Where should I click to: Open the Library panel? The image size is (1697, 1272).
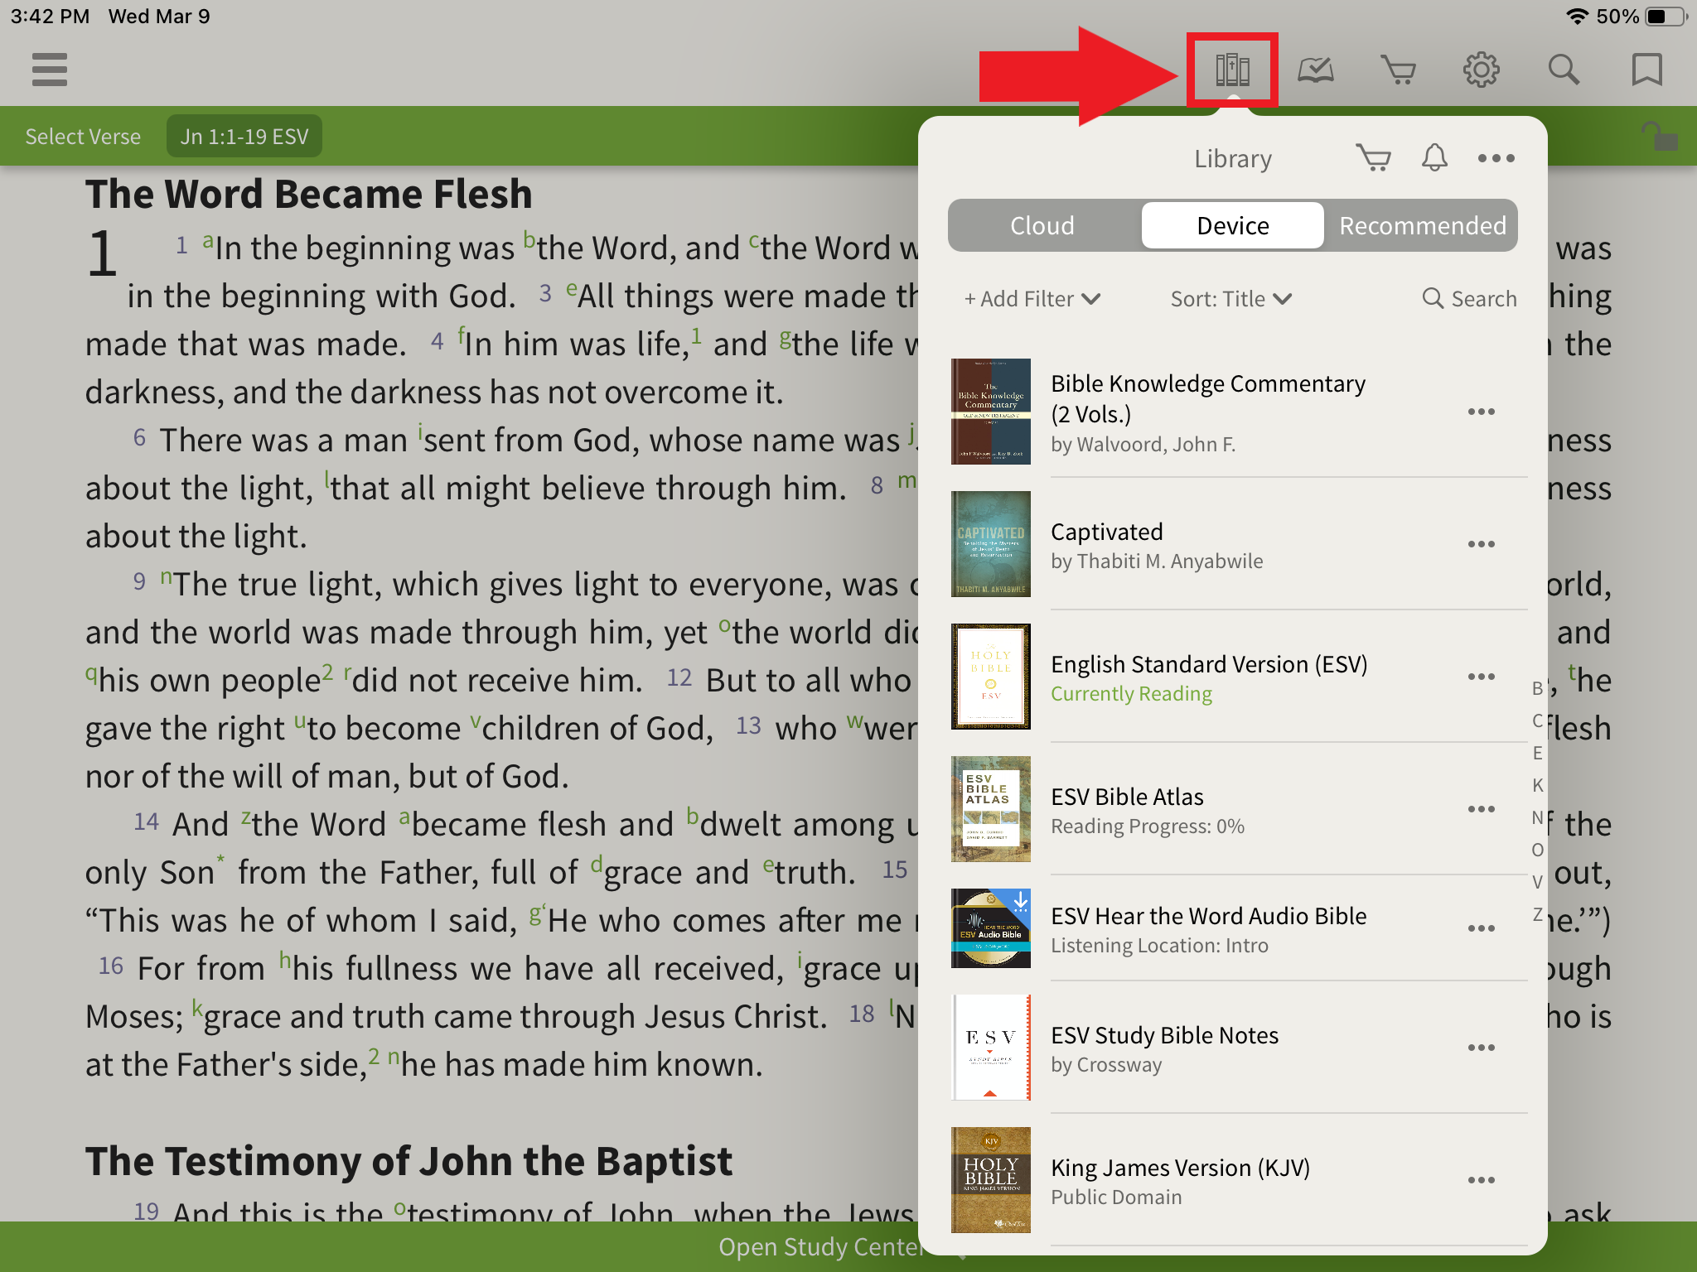pos(1232,70)
